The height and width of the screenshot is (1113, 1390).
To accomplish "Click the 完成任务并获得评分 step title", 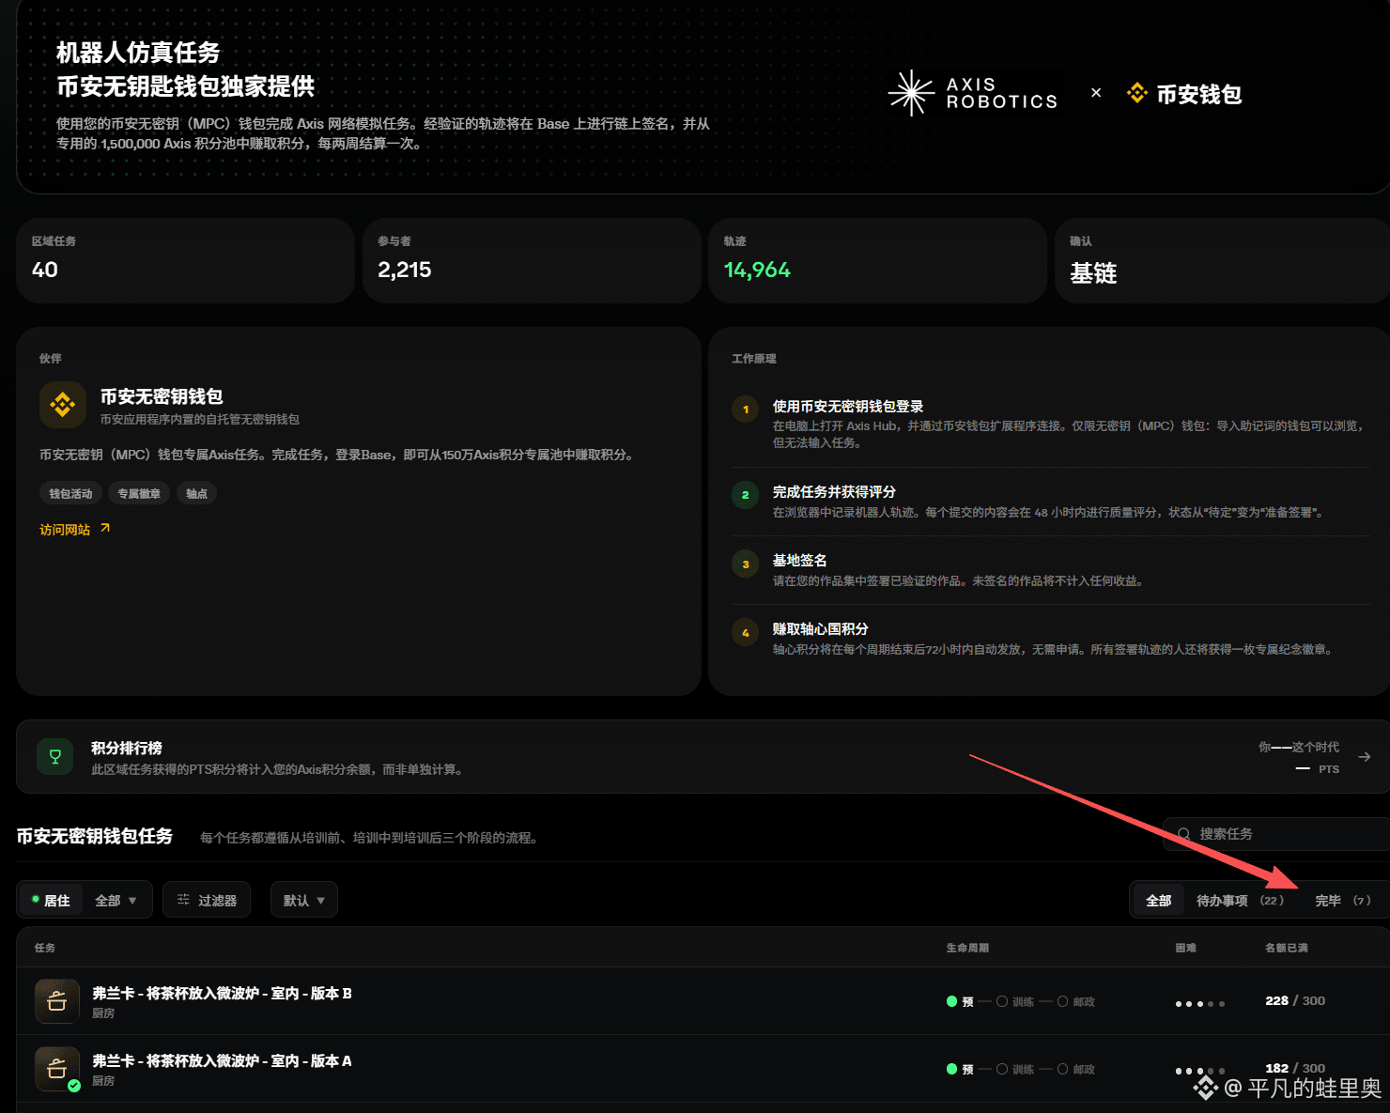I will (x=834, y=491).
